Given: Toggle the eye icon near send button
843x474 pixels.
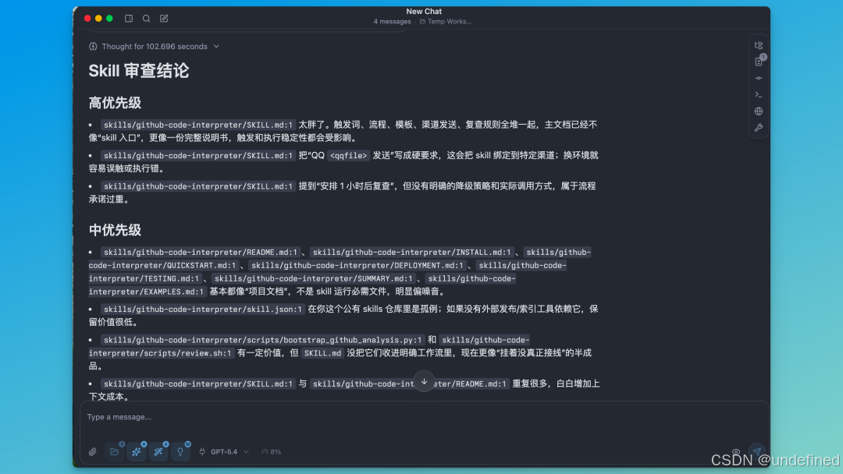Looking at the screenshot, I should tap(736, 452).
